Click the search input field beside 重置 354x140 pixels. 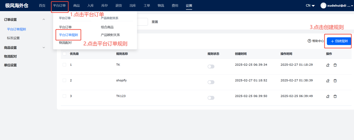tap(142, 22)
